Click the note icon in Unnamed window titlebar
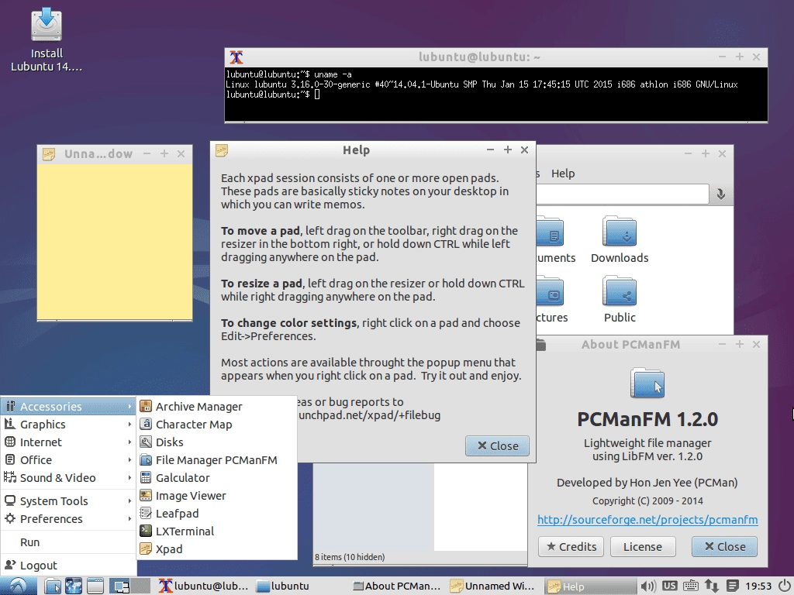794x595 pixels. pyautogui.click(x=49, y=154)
